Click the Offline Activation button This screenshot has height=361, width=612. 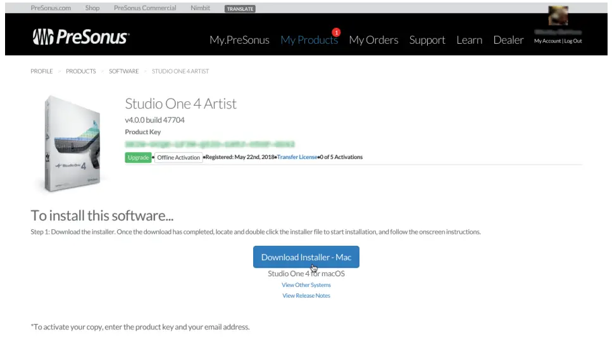pos(178,158)
